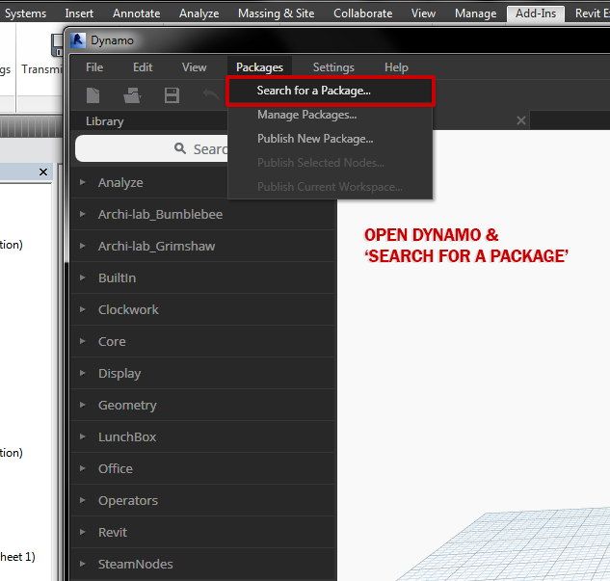
Task: Expand the Clockwork category arrow
Action: click(x=83, y=309)
